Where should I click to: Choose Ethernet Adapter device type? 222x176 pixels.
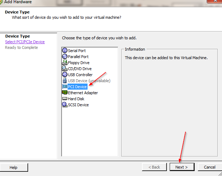(x=83, y=93)
